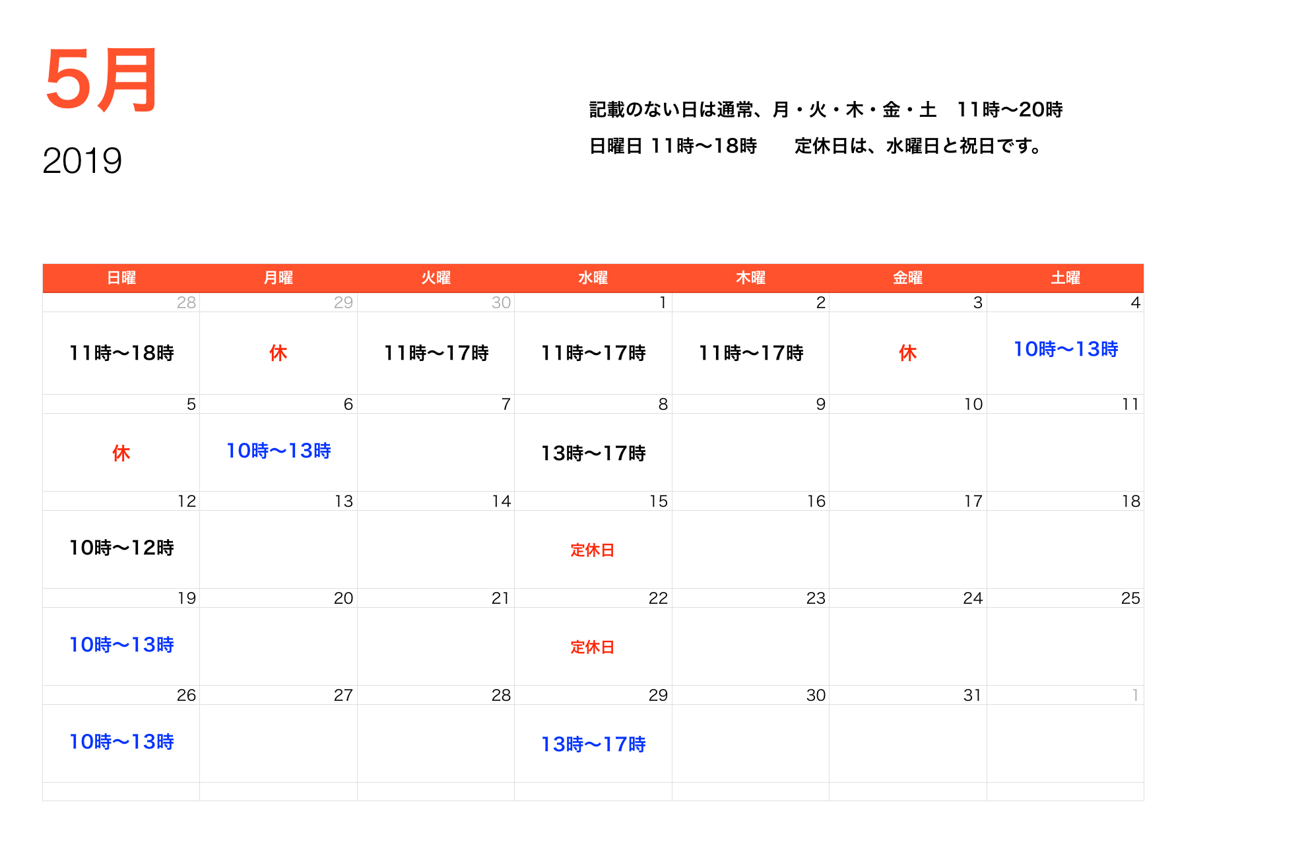1308x852 pixels.
Task: Click the 5月 month title
Action: [x=101, y=80]
